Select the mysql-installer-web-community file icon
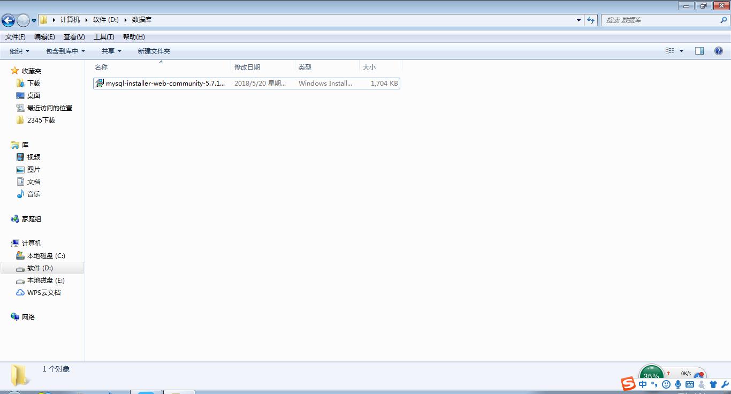This screenshot has width=731, height=394. point(100,84)
